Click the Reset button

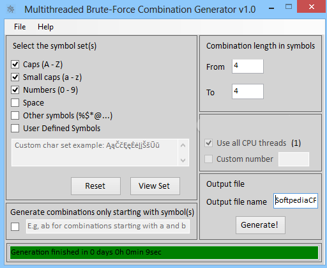(x=96, y=186)
